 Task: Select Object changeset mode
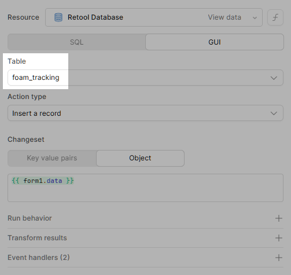point(140,158)
